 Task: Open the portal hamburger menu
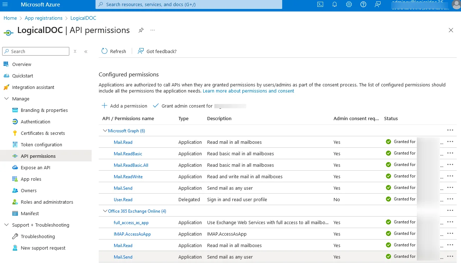[5, 4]
